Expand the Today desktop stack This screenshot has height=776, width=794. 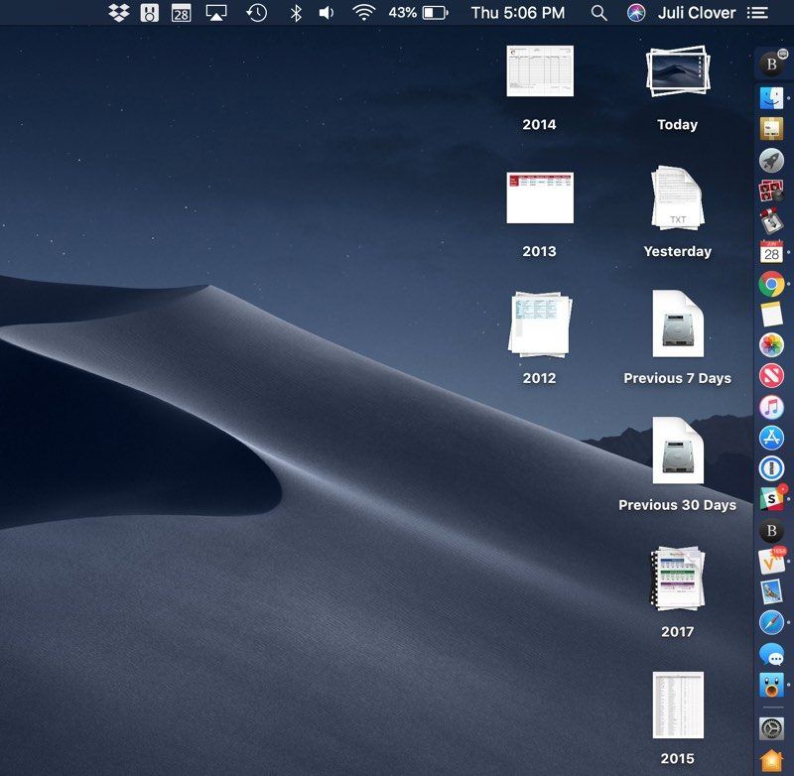coord(677,72)
